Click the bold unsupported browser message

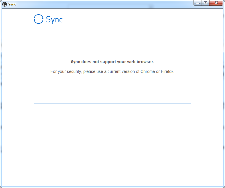[x=112, y=62]
